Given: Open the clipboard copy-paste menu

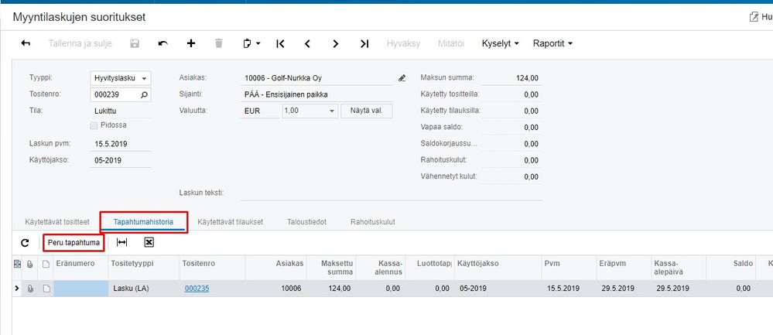Looking at the screenshot, I should (251, 43).
